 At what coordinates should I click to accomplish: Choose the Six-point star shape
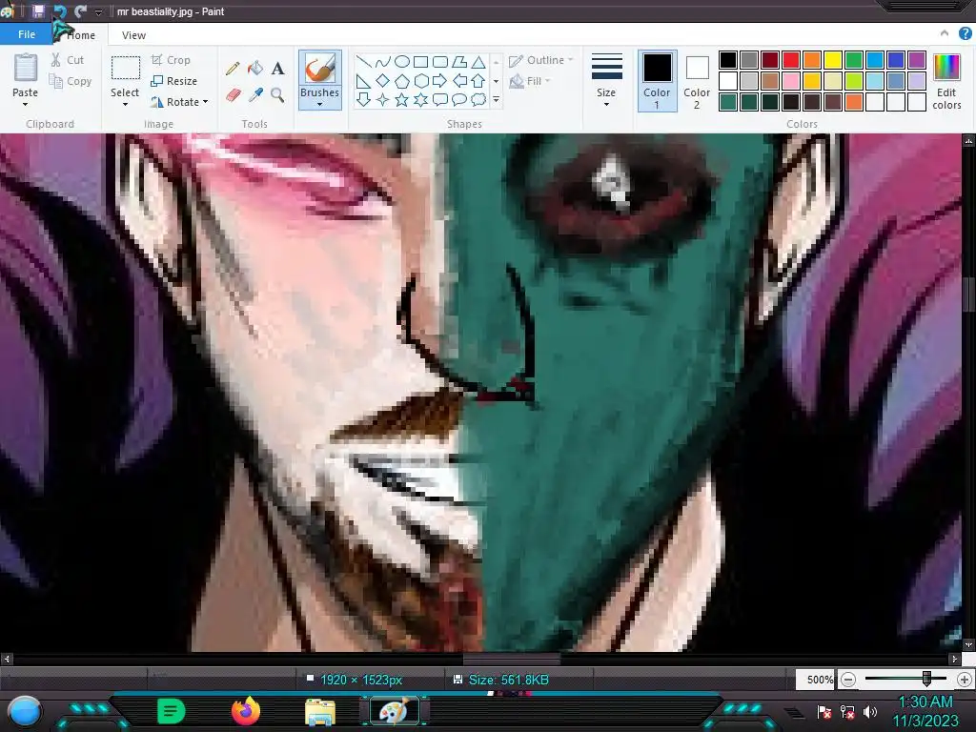(420, 99)
